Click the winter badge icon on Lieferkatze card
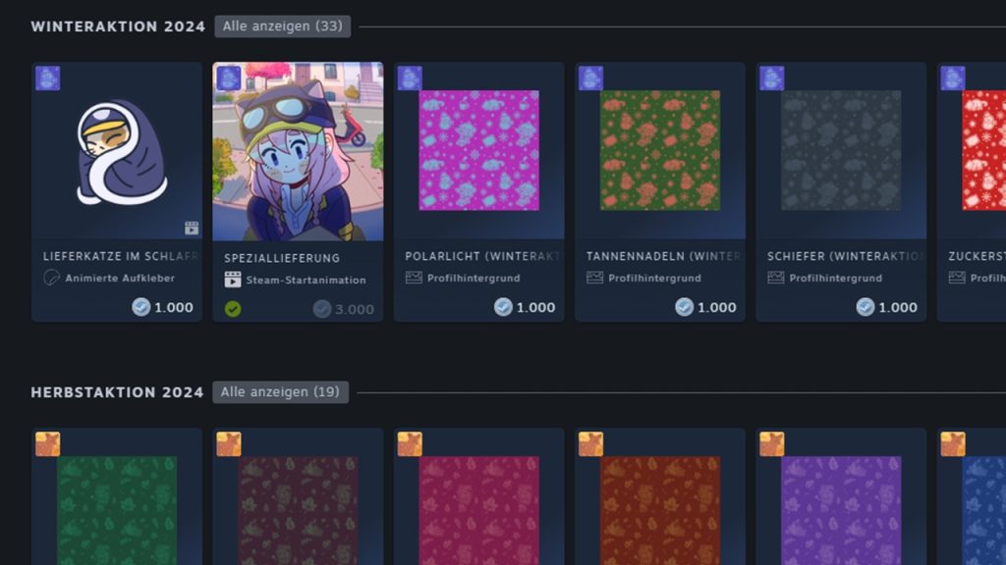 (x=48, y=78)
